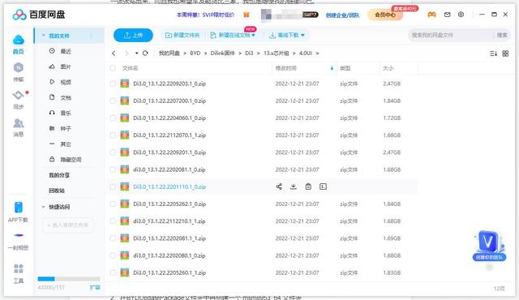Click the Baidu Netdisk logo
The height and width of the screenshot is (300, 519).
[39, 15]
